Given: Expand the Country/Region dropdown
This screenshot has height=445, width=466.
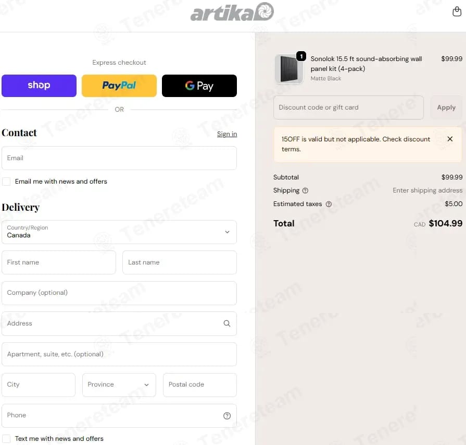Looking at the screenshot, I should [119, 232].
